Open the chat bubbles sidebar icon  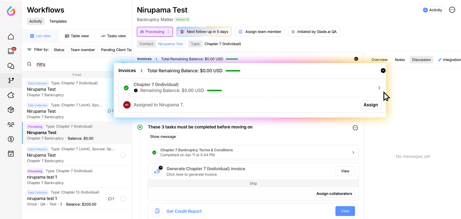[11, 66]
